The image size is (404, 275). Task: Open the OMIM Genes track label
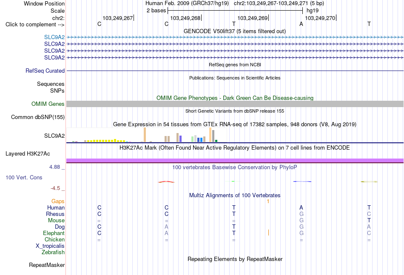click(48, 104)
